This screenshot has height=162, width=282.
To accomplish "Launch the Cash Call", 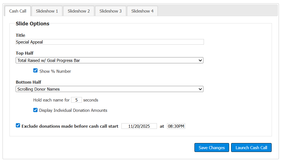I will 251,148.
